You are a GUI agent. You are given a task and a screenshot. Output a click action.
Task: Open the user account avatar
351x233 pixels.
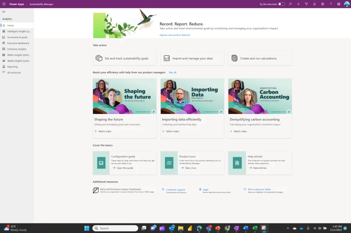tap(347, 4)
